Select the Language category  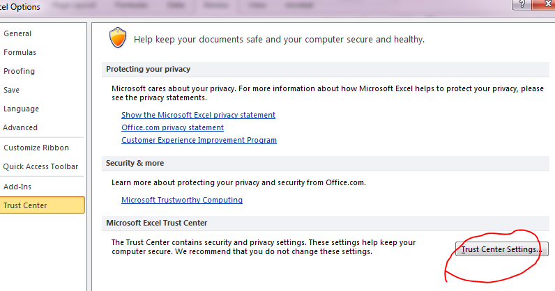tap(21, 109)
